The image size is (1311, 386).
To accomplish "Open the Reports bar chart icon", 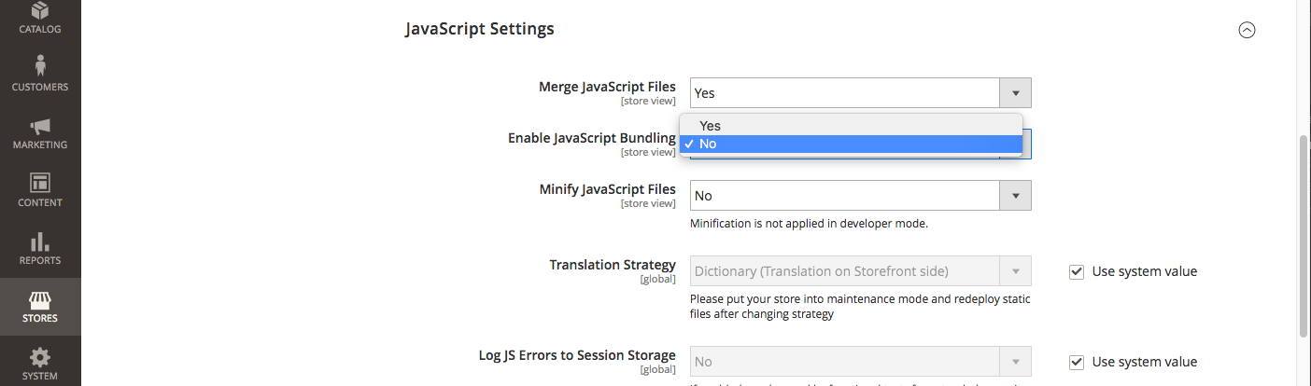I will pyautogui.click(x=40, y=241).
